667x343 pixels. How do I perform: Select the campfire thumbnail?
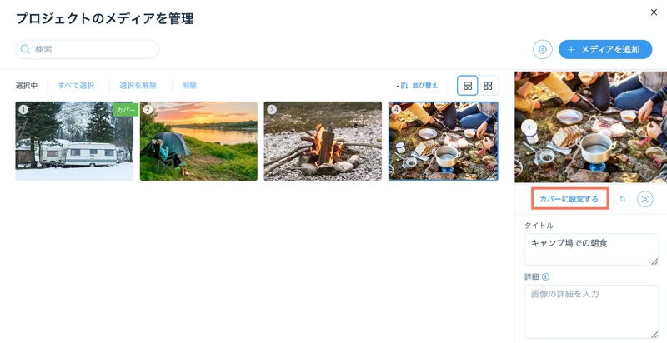point(323,141)
